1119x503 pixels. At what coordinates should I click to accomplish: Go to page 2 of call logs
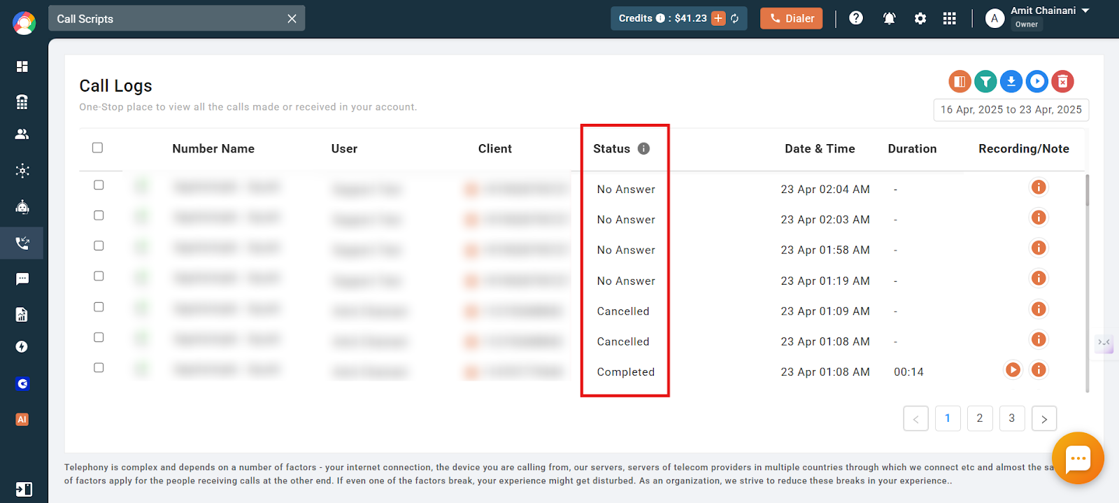[x=980, y=418]
